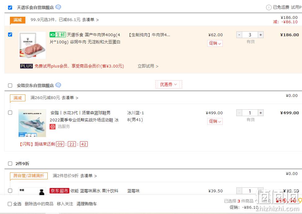Click the 安踏 shoes quantity field
The height and width of the screenshot is (214, 302).
point(250,113)
